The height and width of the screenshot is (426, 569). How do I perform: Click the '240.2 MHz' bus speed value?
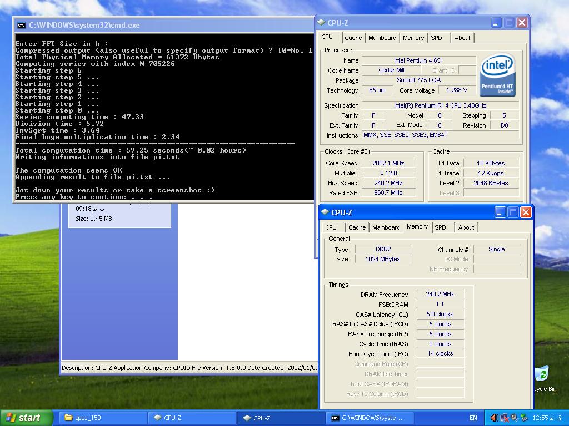point(388,183)
